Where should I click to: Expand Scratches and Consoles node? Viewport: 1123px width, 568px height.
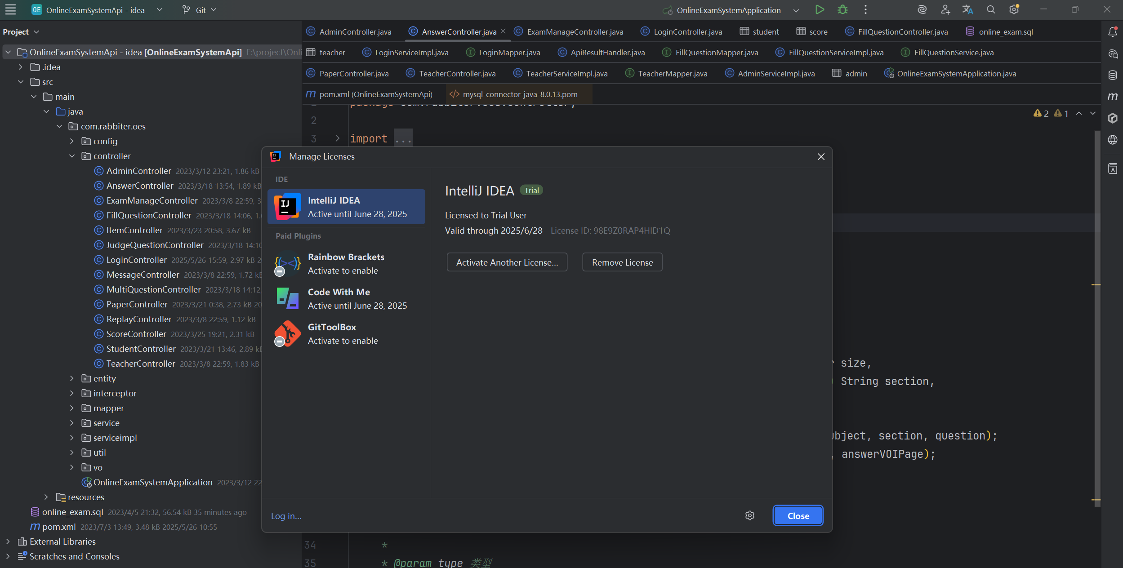click(8, 556)
